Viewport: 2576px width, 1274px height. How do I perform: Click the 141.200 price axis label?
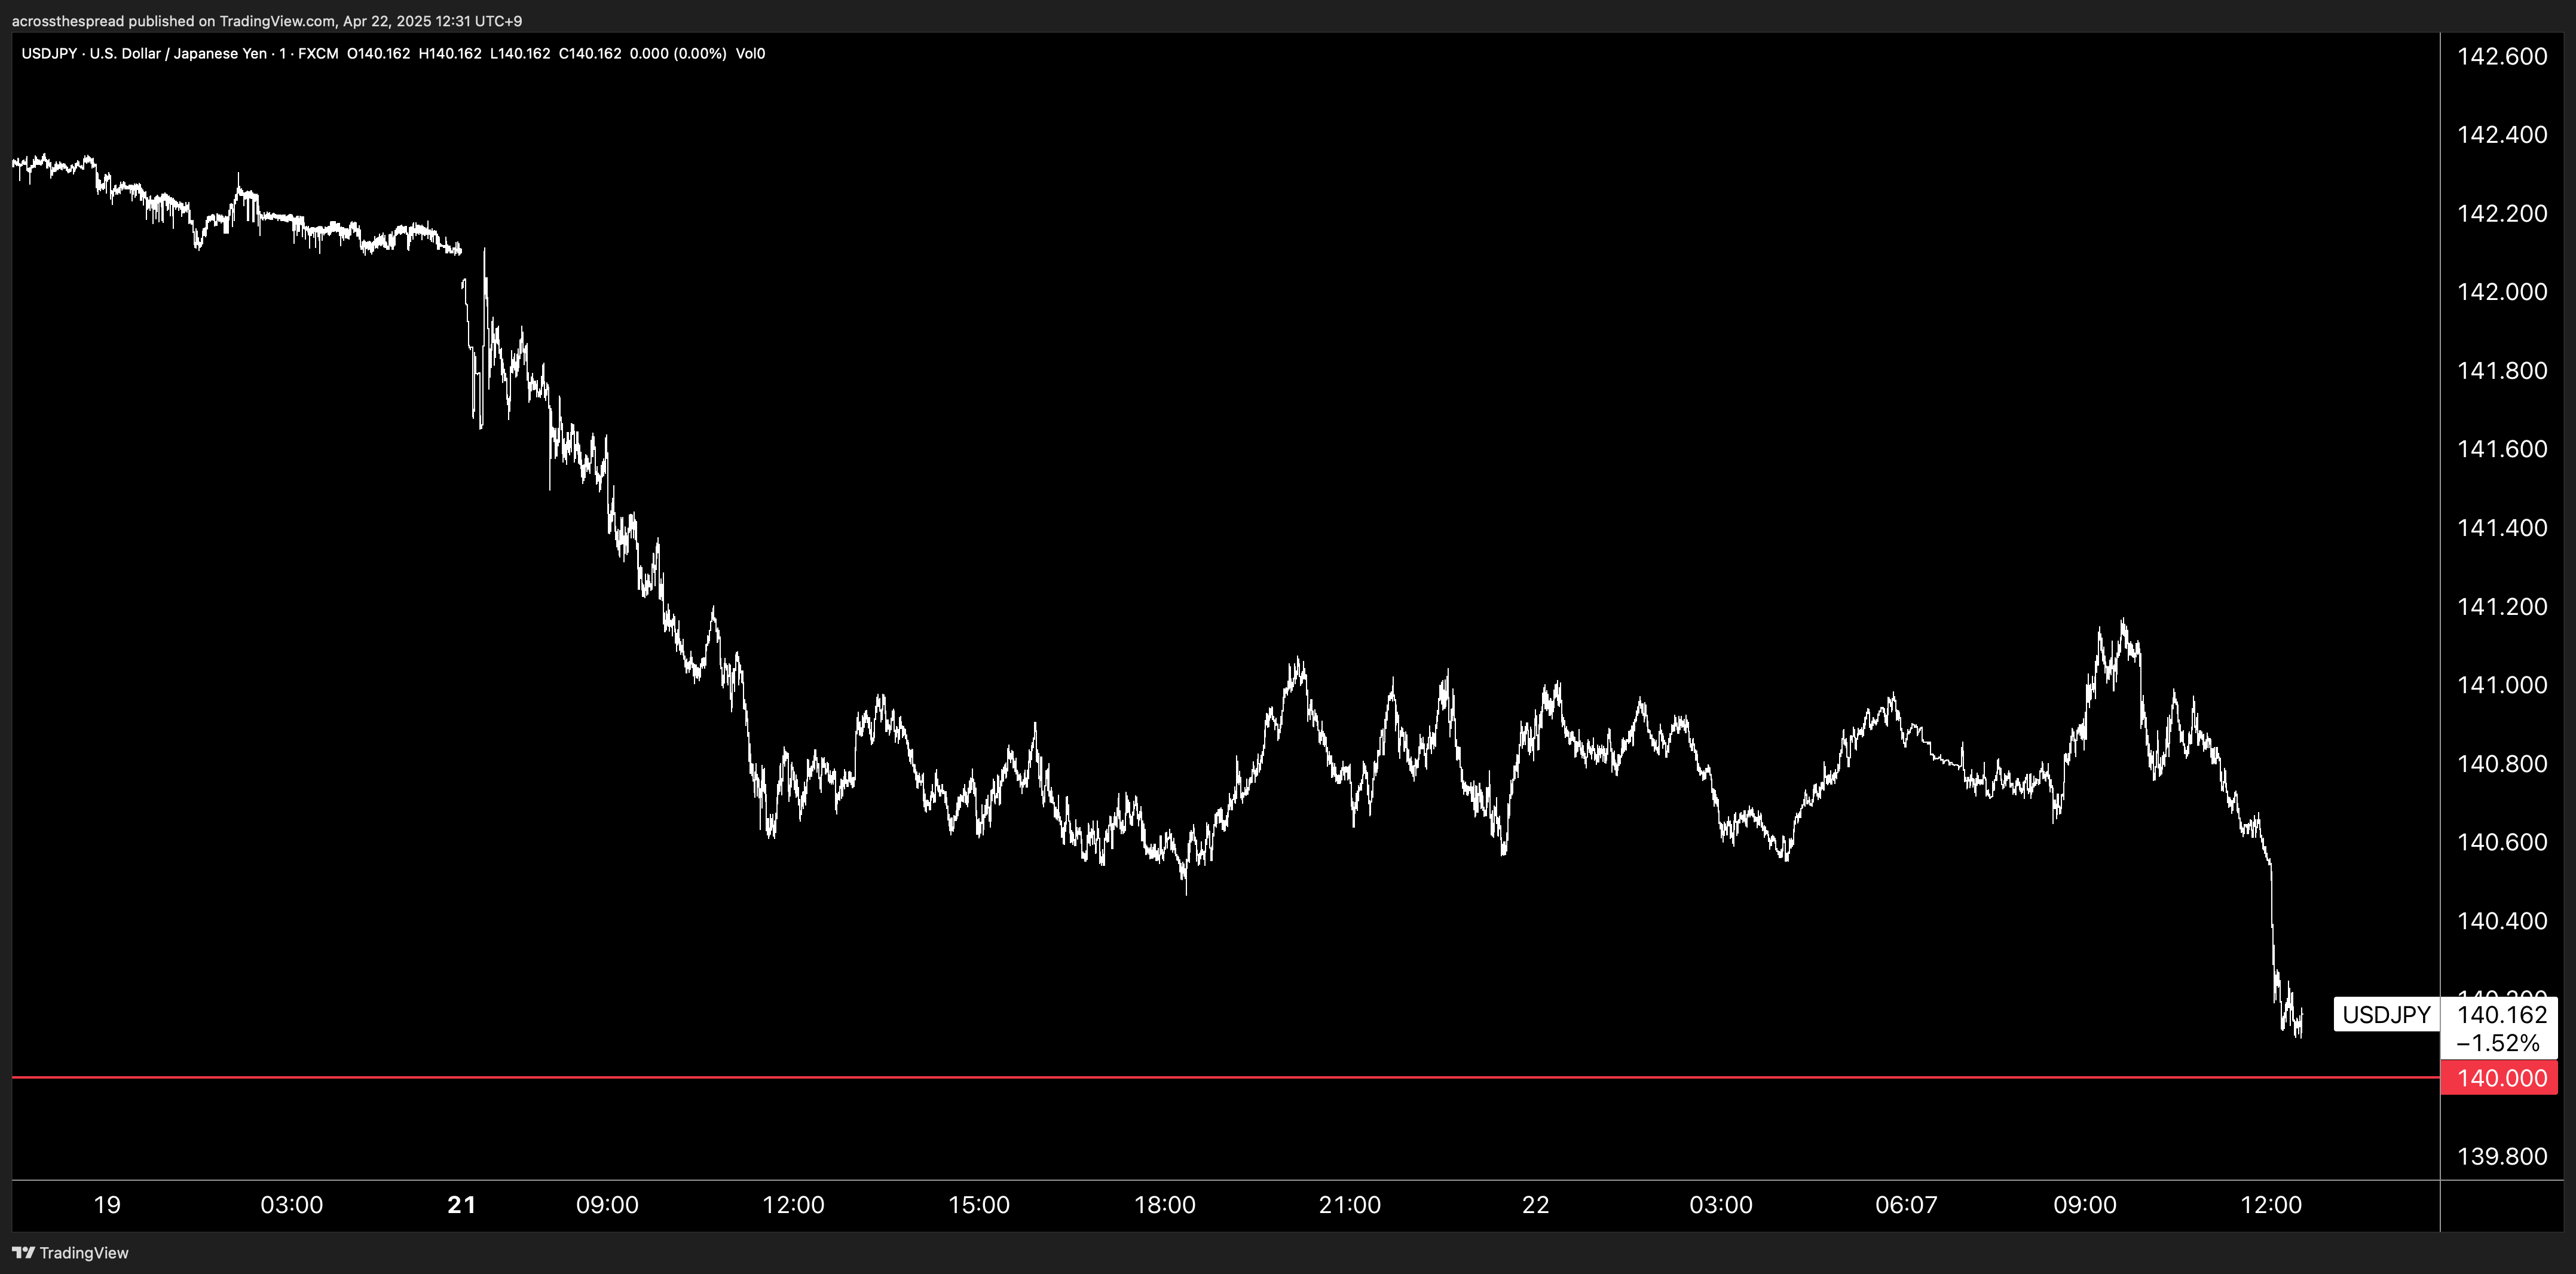point(2501,607)
